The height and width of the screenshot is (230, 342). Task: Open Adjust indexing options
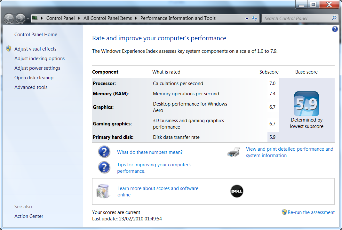pyautogui.click(x=39, y=59)
